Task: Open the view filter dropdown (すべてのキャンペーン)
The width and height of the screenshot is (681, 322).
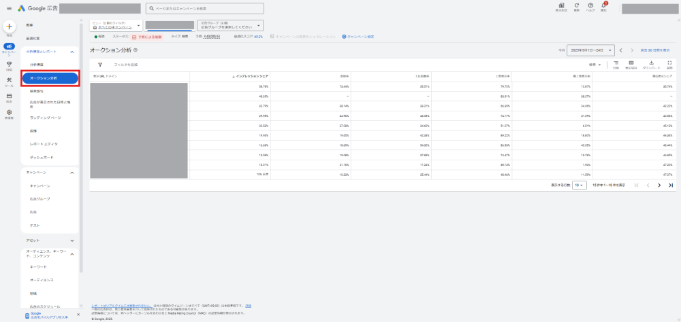Action: (116, 25)
